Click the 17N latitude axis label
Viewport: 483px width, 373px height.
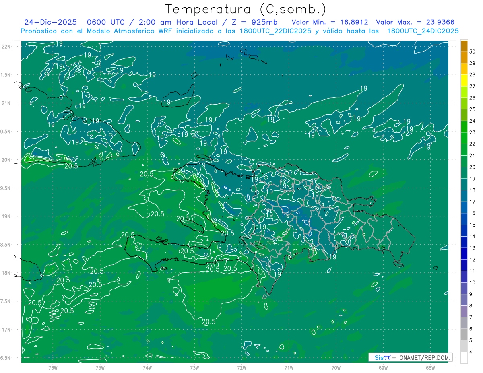[x=7, y=330]
